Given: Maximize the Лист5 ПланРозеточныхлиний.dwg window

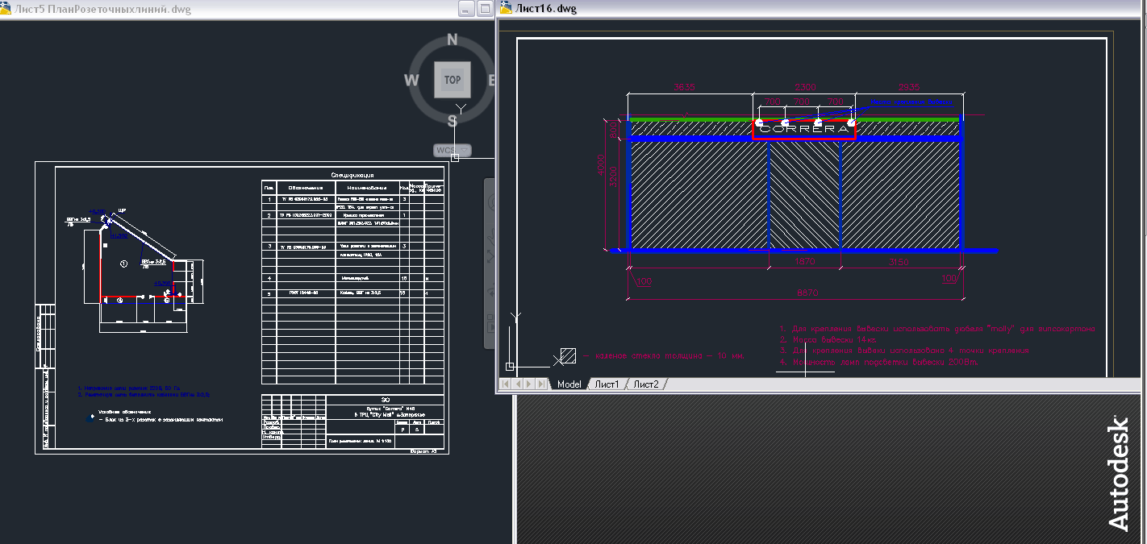Looking at the screenshot, I should (x=485, y=9).
